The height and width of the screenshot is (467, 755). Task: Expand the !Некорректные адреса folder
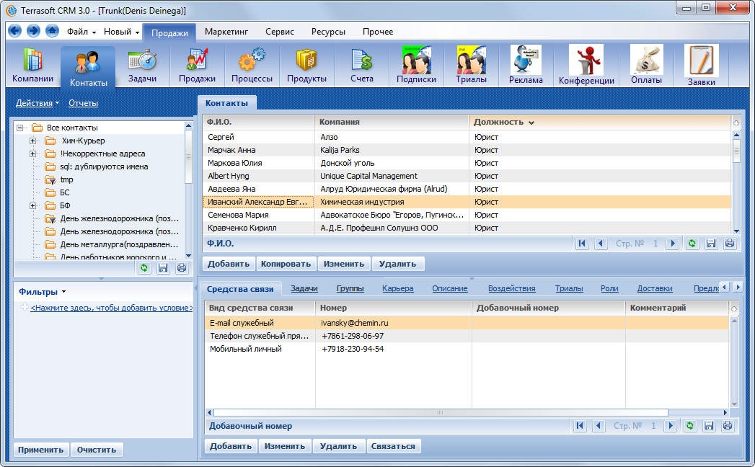pos(32,154)
